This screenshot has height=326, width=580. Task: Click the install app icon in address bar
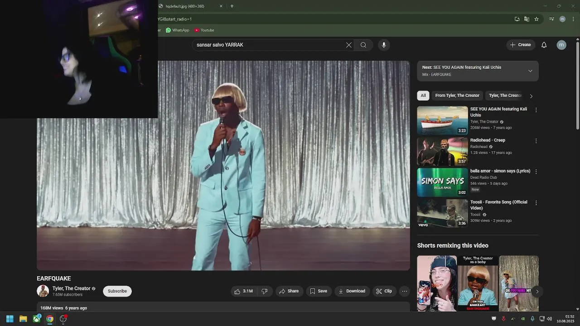[517, 19]
